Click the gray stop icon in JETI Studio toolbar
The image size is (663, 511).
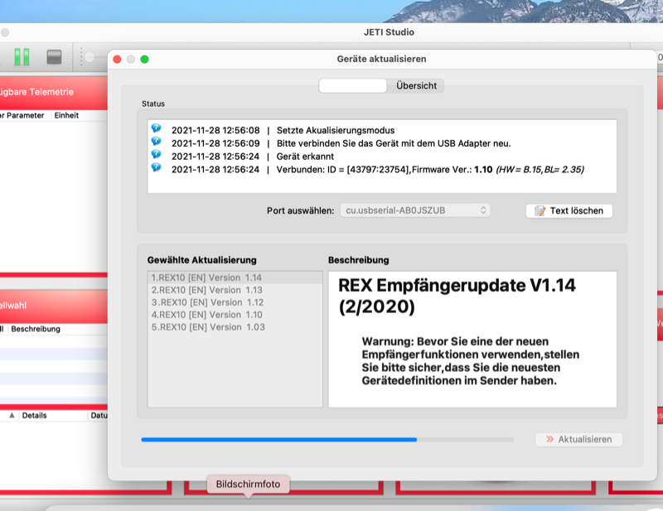[x=54, y=56]
